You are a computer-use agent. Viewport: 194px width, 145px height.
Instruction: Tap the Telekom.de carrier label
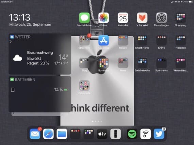[x=7, y=2]
